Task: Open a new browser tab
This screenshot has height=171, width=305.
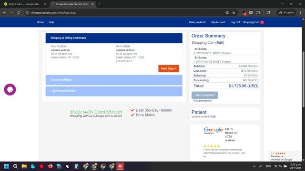Action: [x=100, y=4]
